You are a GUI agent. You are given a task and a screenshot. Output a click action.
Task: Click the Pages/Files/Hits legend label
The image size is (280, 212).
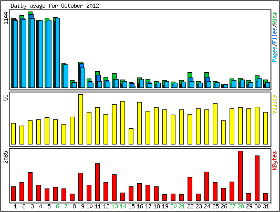pos(275,37)
